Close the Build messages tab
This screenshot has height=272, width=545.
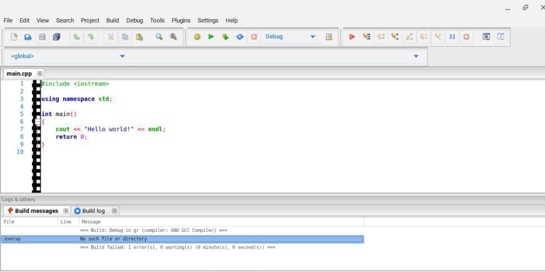pos(66,211)
